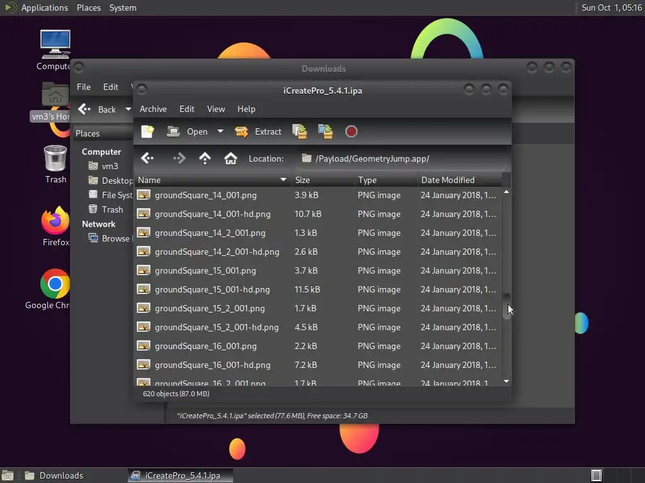Open the Computer desktop icon
645x483 pixels.
[55, 50]
